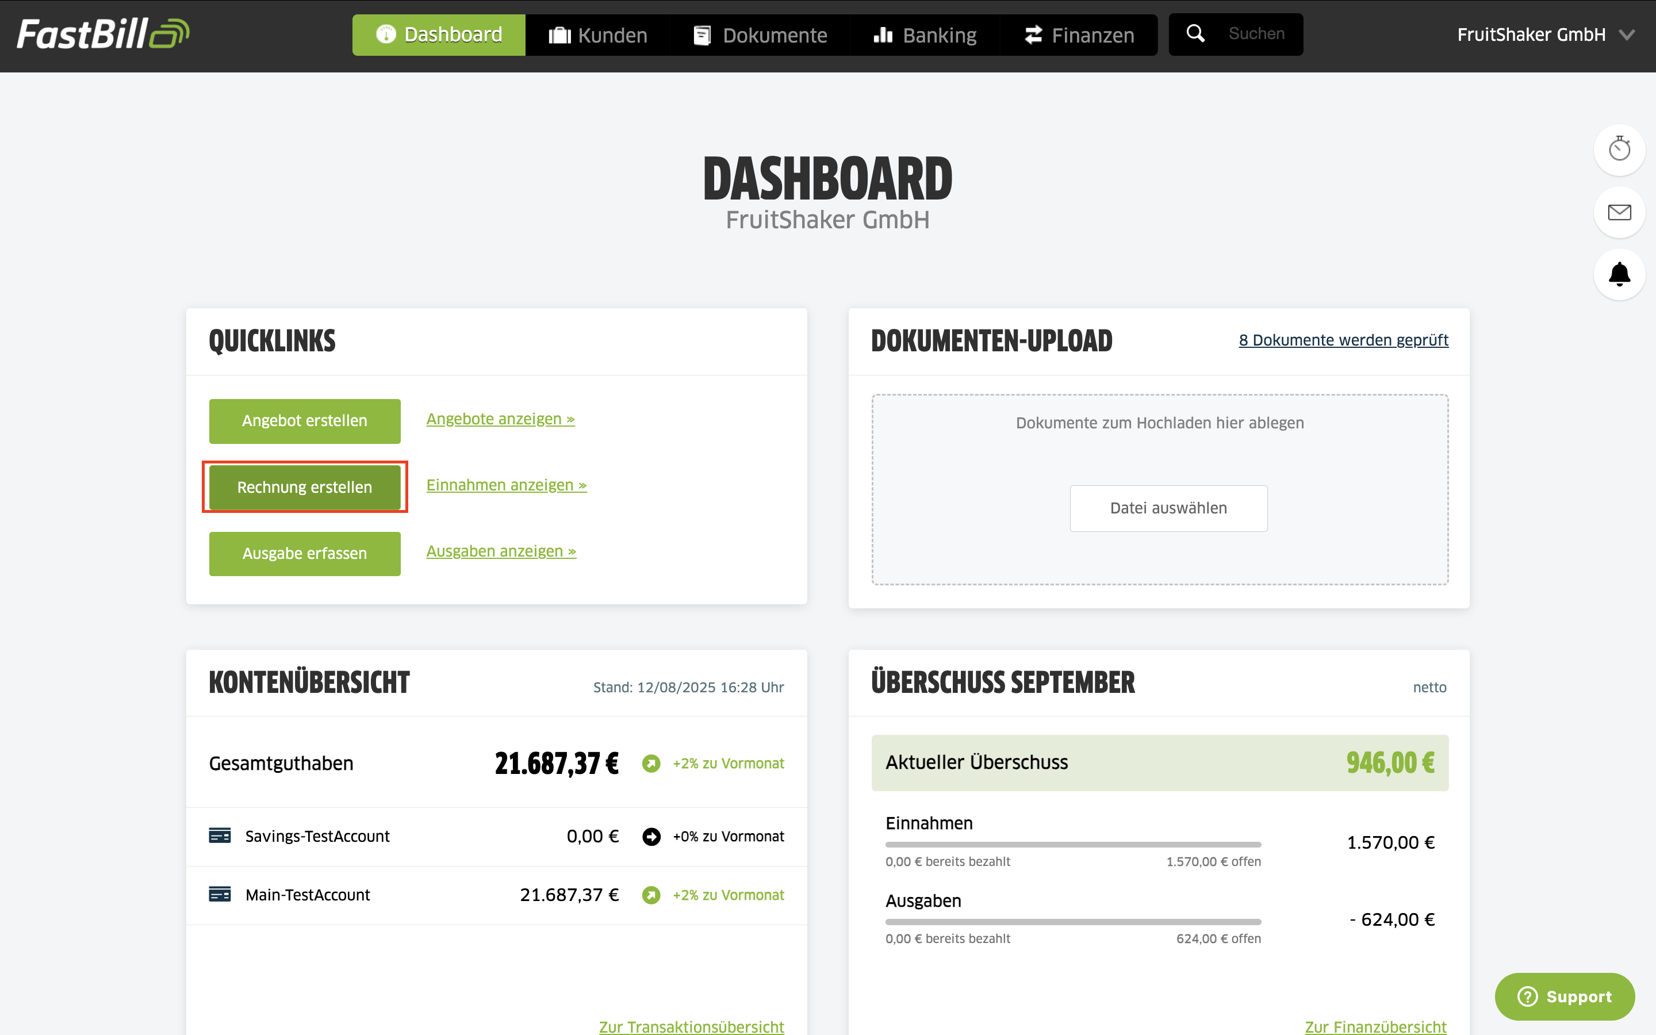The image size is (1656, 1035).
Task: Open the Einnahmen anzeigen link
Action: tap(507, 485)
